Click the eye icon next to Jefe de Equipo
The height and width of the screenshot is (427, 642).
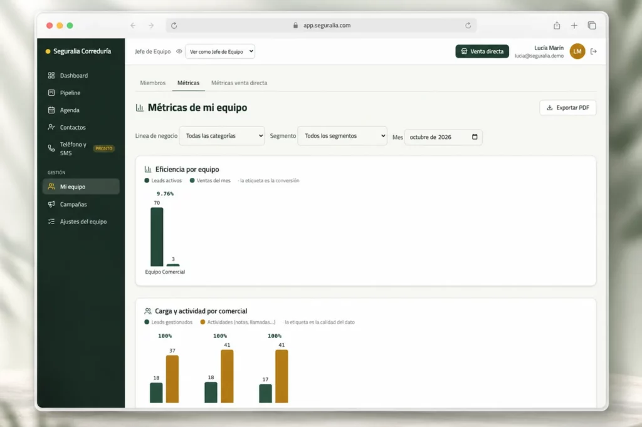tap(179, 51)
